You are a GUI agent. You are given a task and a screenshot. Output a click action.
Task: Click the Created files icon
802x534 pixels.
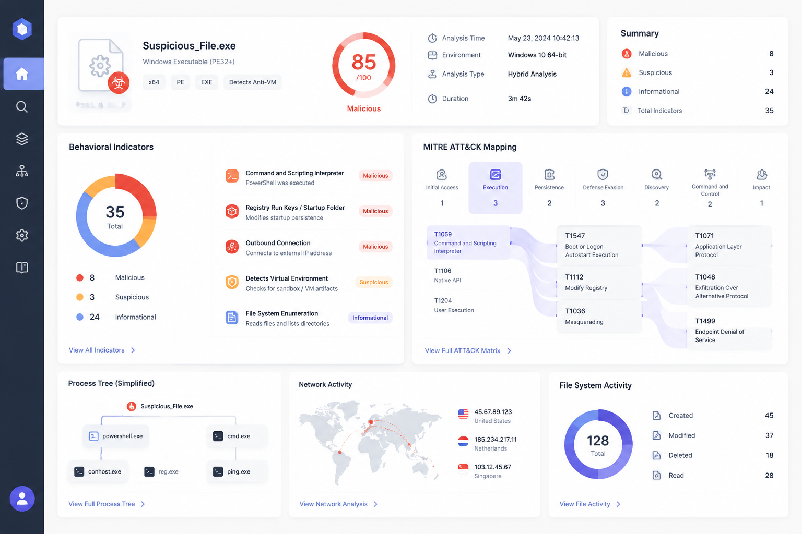657,416
